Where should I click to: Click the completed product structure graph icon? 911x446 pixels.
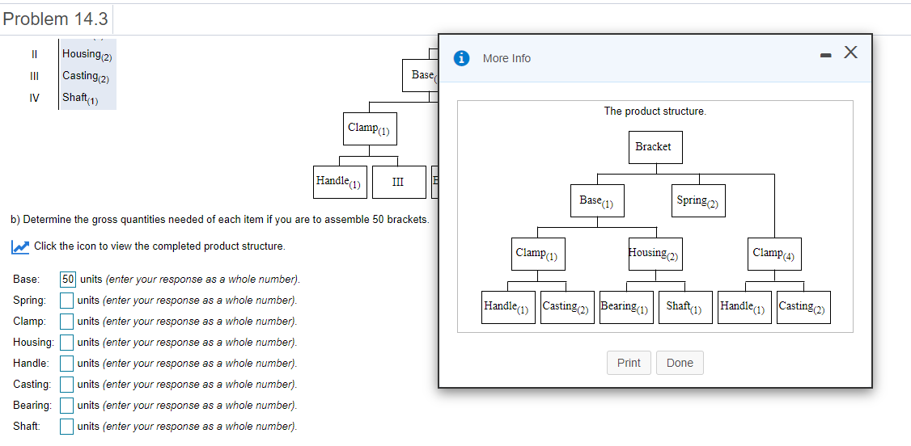tap(22, 246)
